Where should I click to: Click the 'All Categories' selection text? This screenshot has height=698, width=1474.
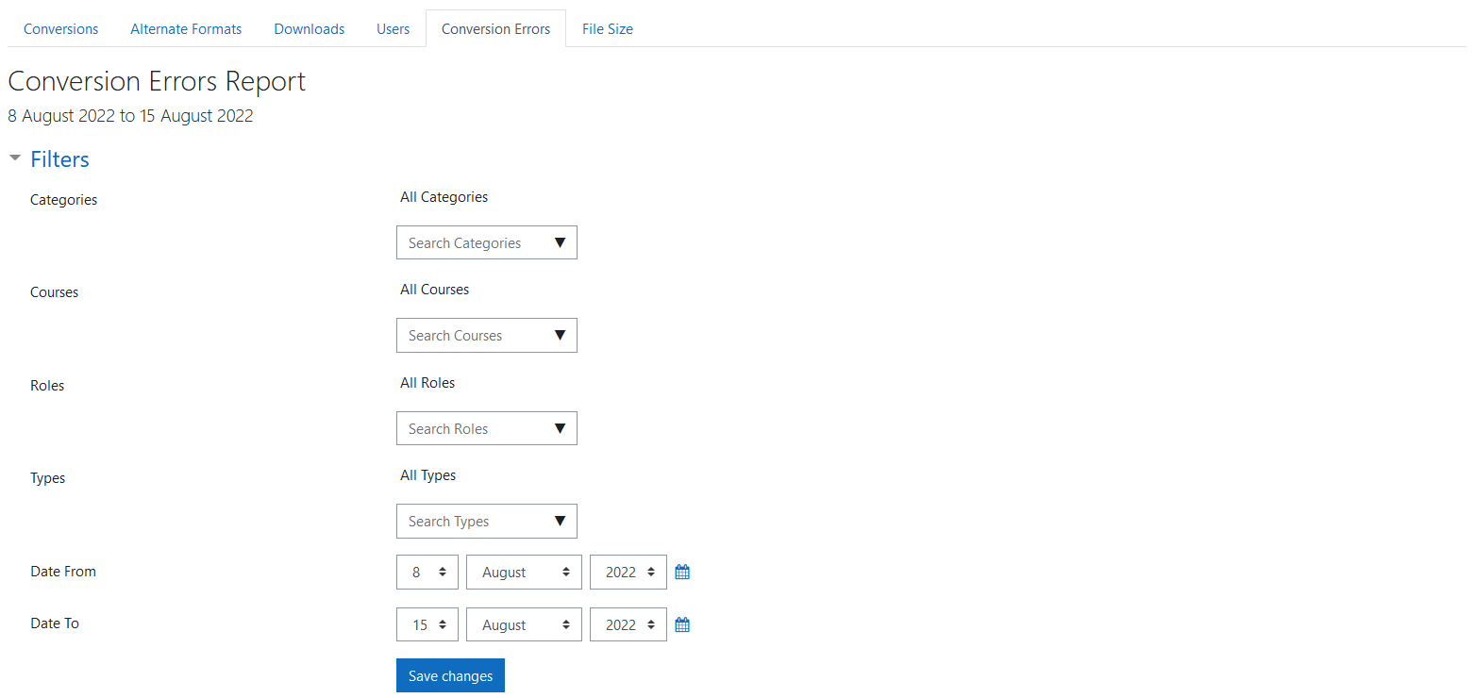(x=444, y=197)
